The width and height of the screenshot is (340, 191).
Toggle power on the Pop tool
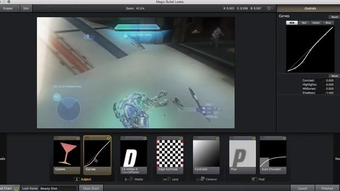click(253, 138)
